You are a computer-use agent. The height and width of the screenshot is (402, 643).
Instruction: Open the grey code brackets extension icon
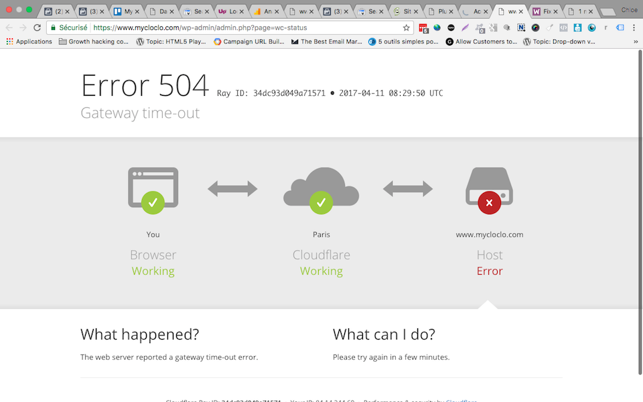(x=563, y=27)
